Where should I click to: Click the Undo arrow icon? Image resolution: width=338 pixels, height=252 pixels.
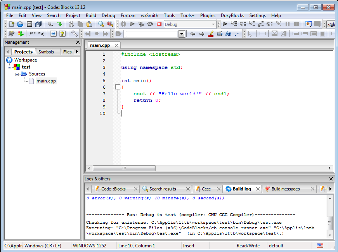[50, 24]
